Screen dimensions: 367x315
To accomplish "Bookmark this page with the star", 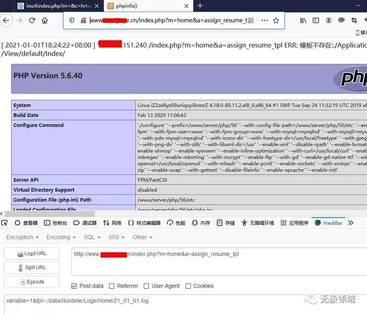I will (x=276, y=21).
